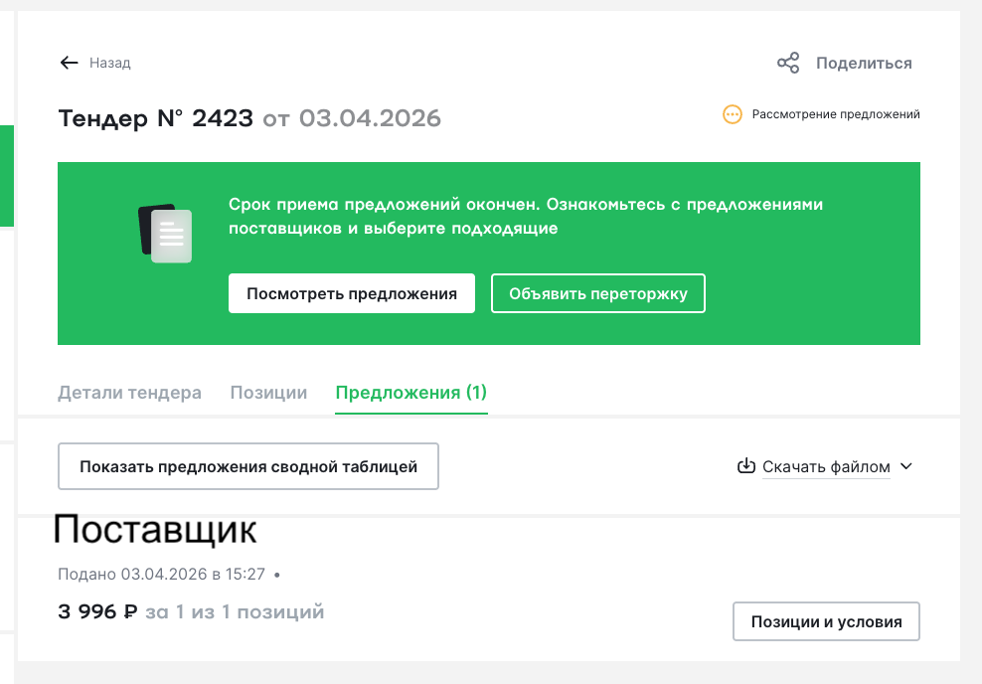Image resolution: width=982 pixels, height=684 pixels.
Task: Click the 3 996 ₽ price value
Action: point(97,611)
